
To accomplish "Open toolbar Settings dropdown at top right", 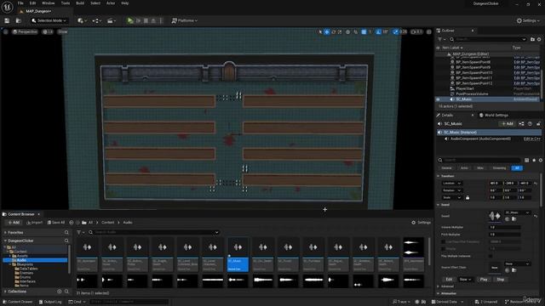I will coord(528,20).
